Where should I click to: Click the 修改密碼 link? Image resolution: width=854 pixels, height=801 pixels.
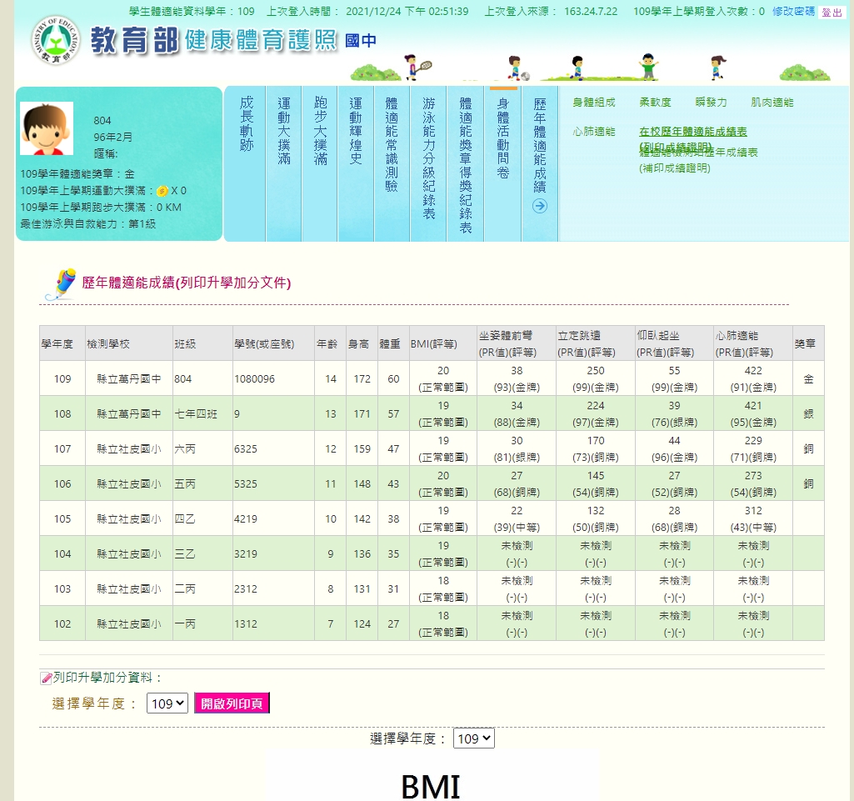pyautogui.click(x=793, y=12)
